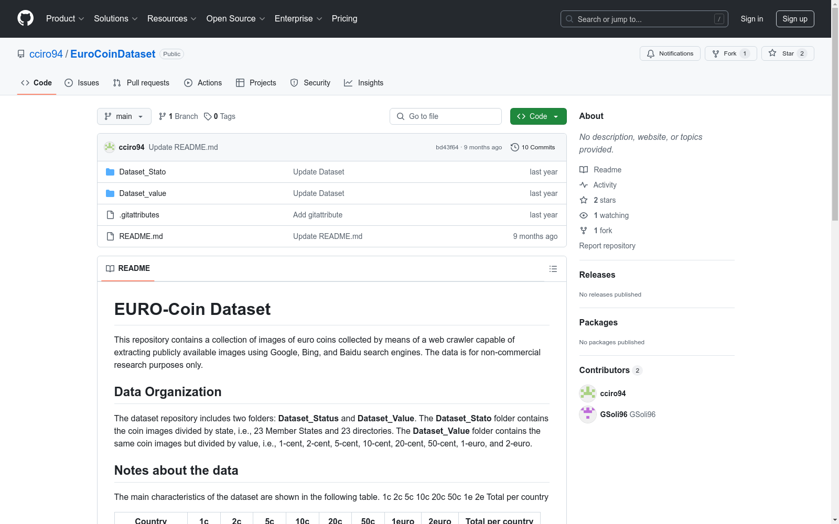Open the Dataset_value folder
839x524 pixels.
pos(143,193)
